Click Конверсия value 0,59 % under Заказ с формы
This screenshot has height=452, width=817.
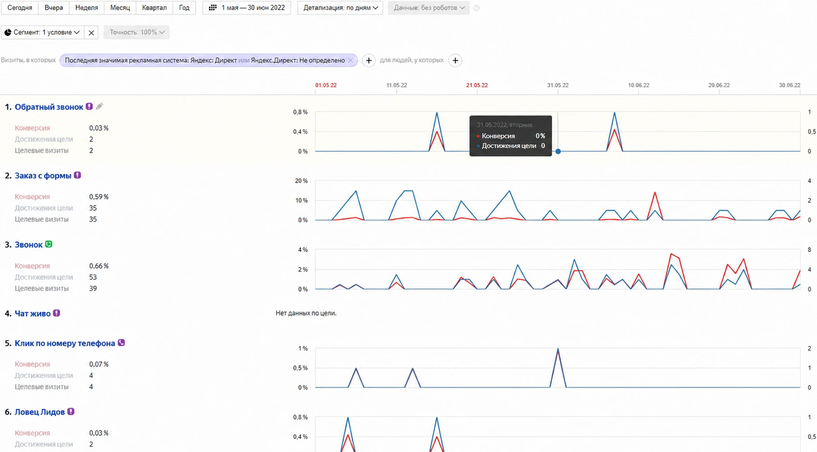tap(99, 197)
